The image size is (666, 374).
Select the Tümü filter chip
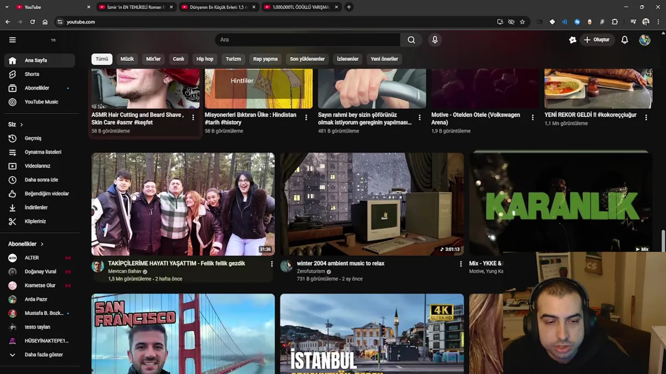[102, 59]
